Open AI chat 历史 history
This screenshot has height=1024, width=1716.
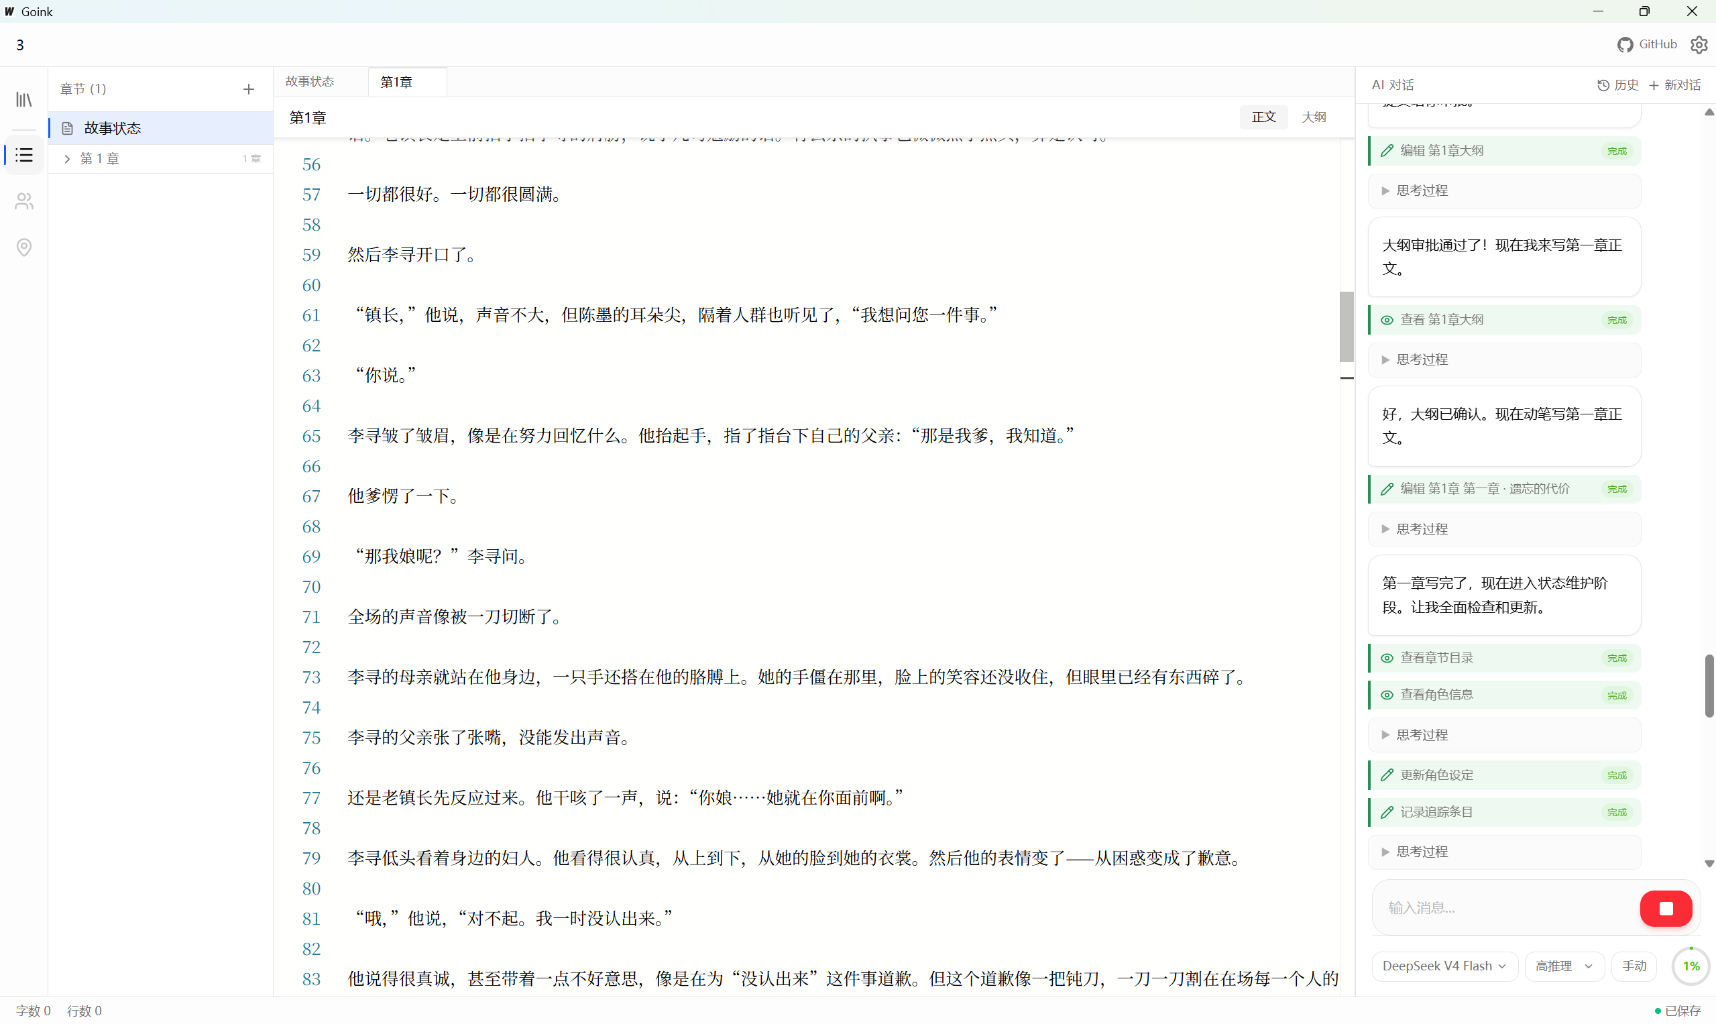tap(1617, 85)
